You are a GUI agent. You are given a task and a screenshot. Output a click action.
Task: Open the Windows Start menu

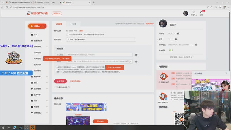pyautogui.click(x=3, y=127)
